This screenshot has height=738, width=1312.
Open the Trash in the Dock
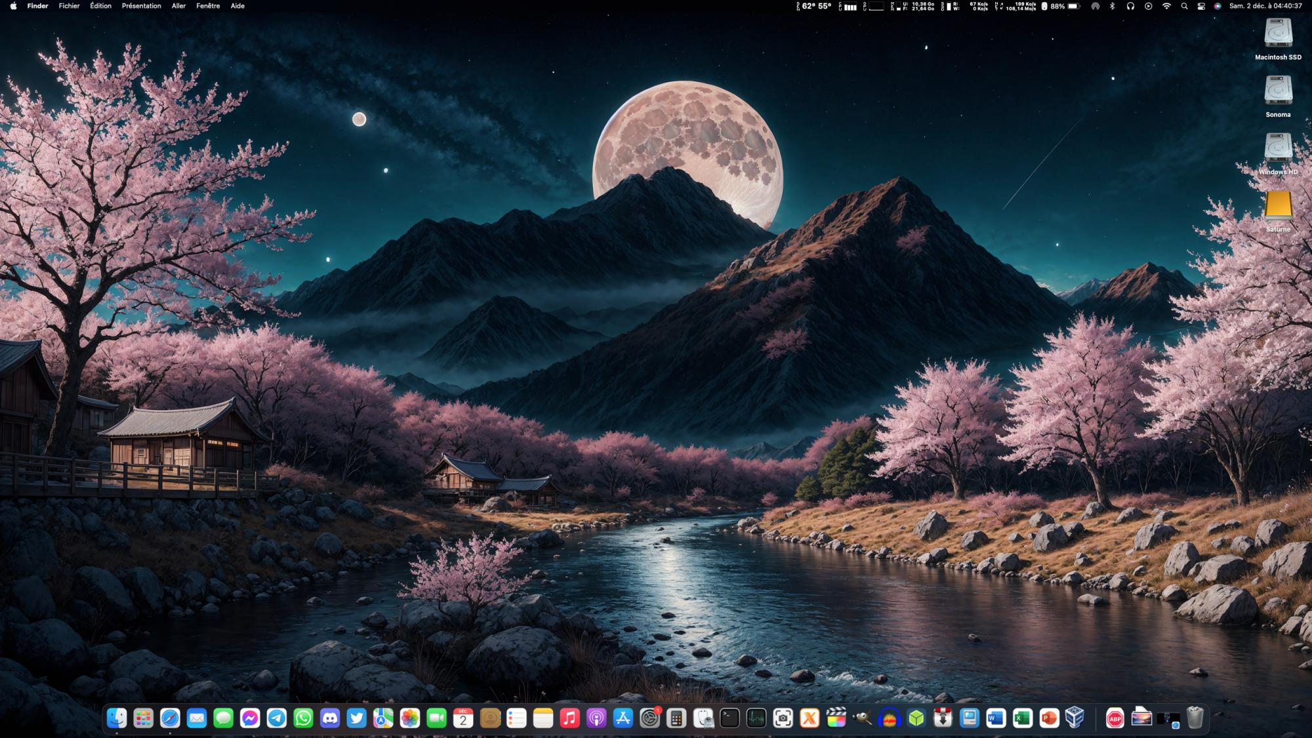pos(1195,718)
